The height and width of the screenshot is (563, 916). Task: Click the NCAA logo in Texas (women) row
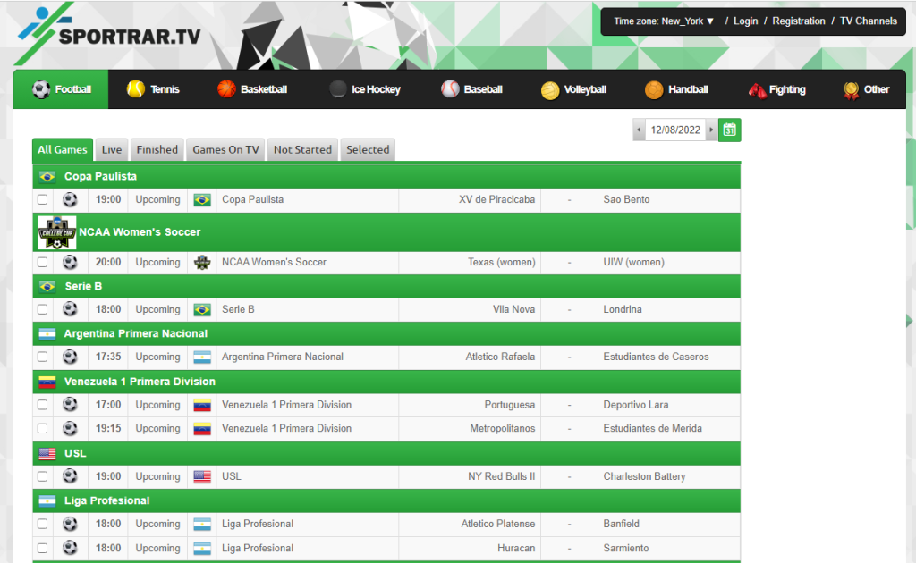[x=202, y=263]
